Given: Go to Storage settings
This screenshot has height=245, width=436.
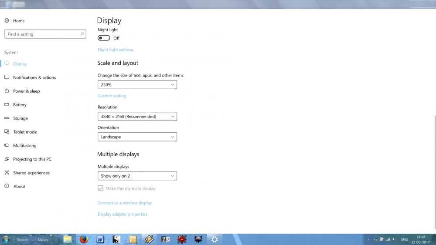Looking at the screenshot, I should (20, 118).
